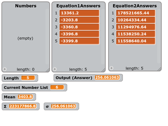Click the Mean monitor value 3403.8
The width and height of the screenshot is (168, 126).
25,97
